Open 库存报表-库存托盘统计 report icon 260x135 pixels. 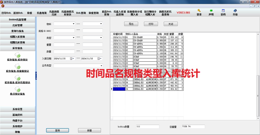pos(17,78)
